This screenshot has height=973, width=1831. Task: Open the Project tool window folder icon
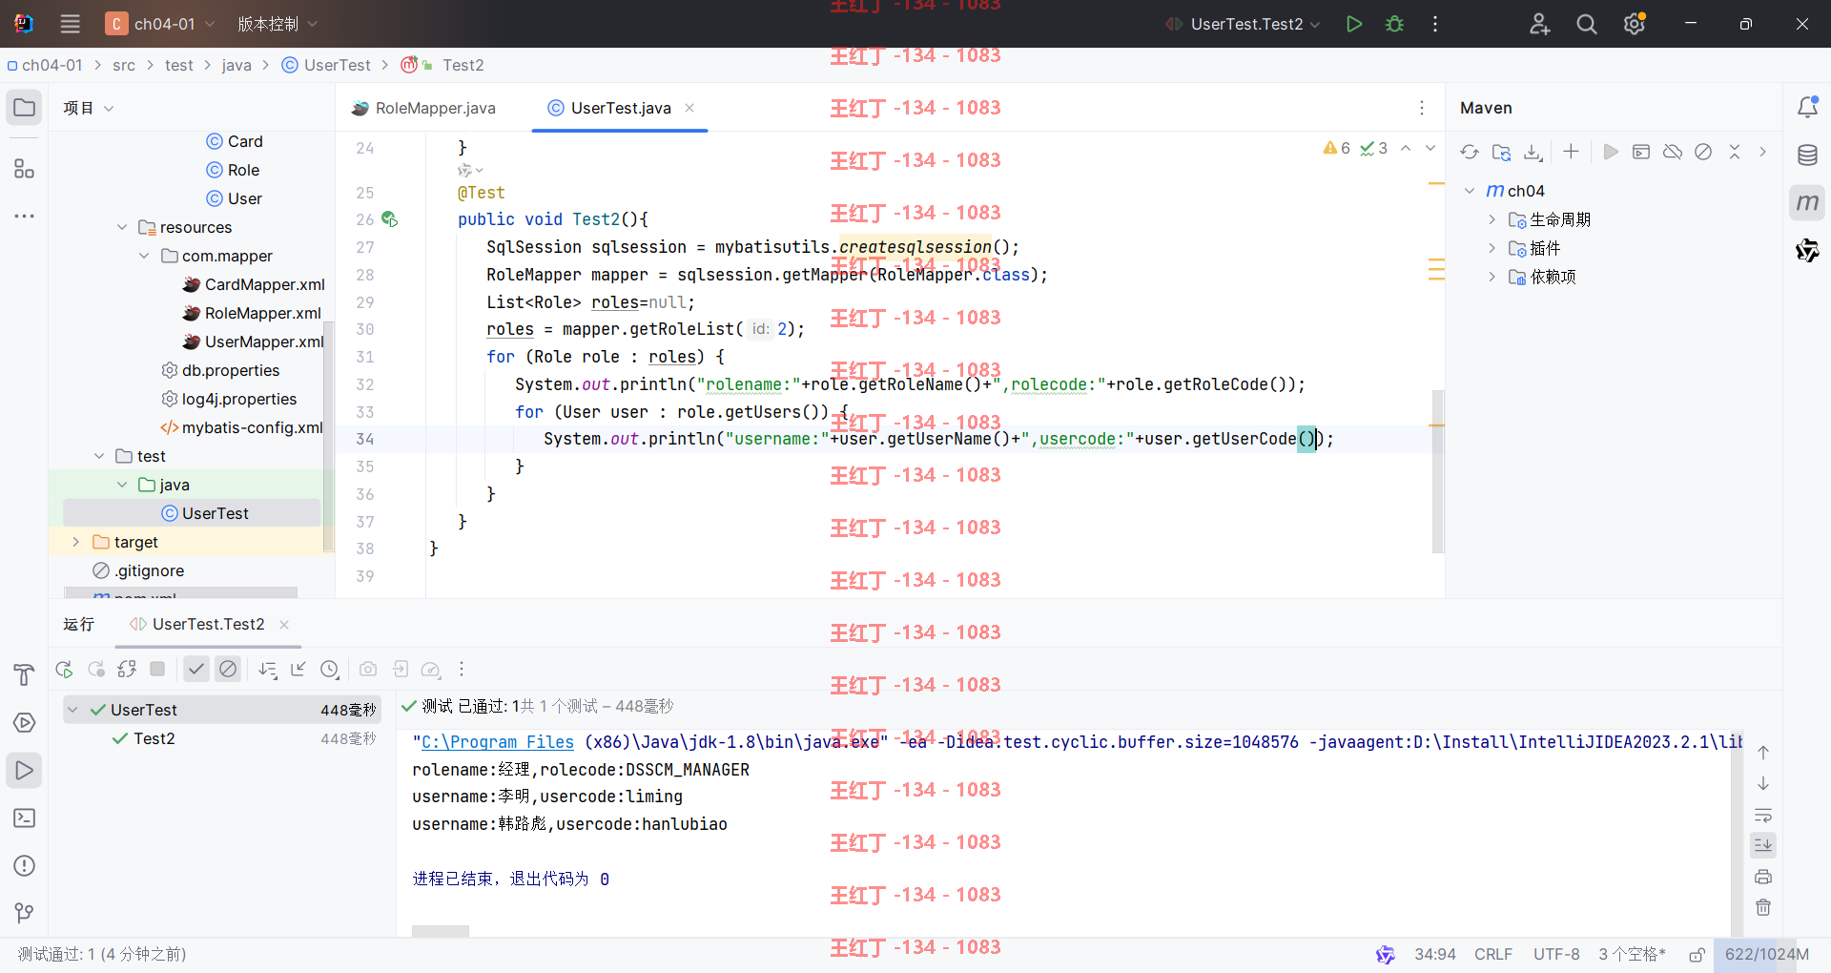point(25,108)
